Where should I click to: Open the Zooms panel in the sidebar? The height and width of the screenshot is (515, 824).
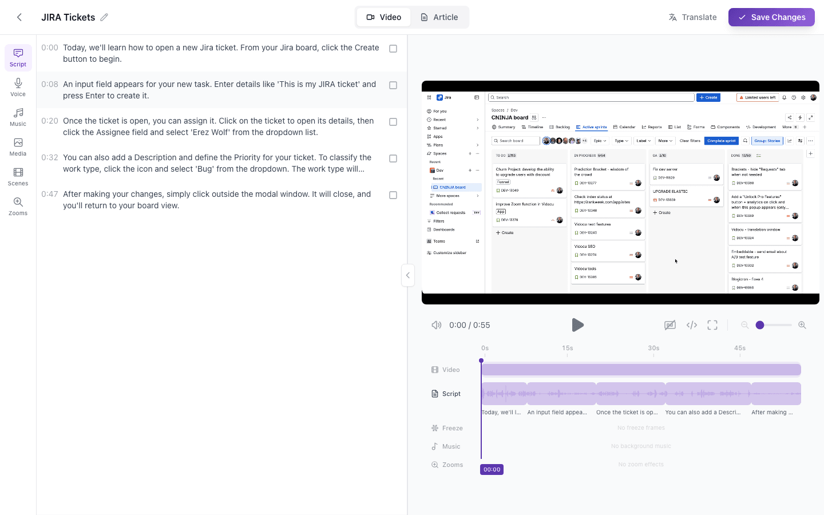[18, 207]
